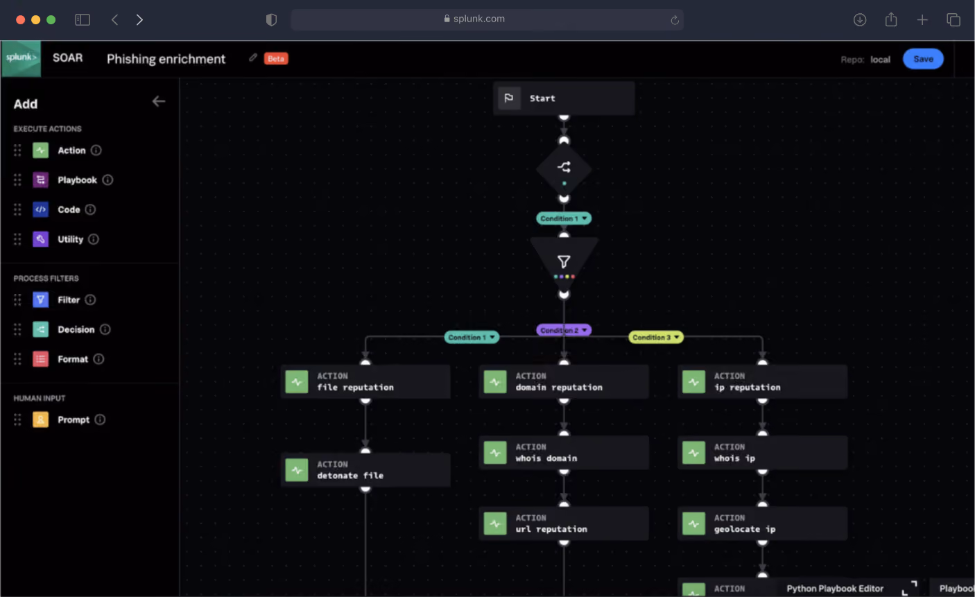This screenshot has width=975, height=597.
Task: Click file reputation action icon
Action: [297, 381]
